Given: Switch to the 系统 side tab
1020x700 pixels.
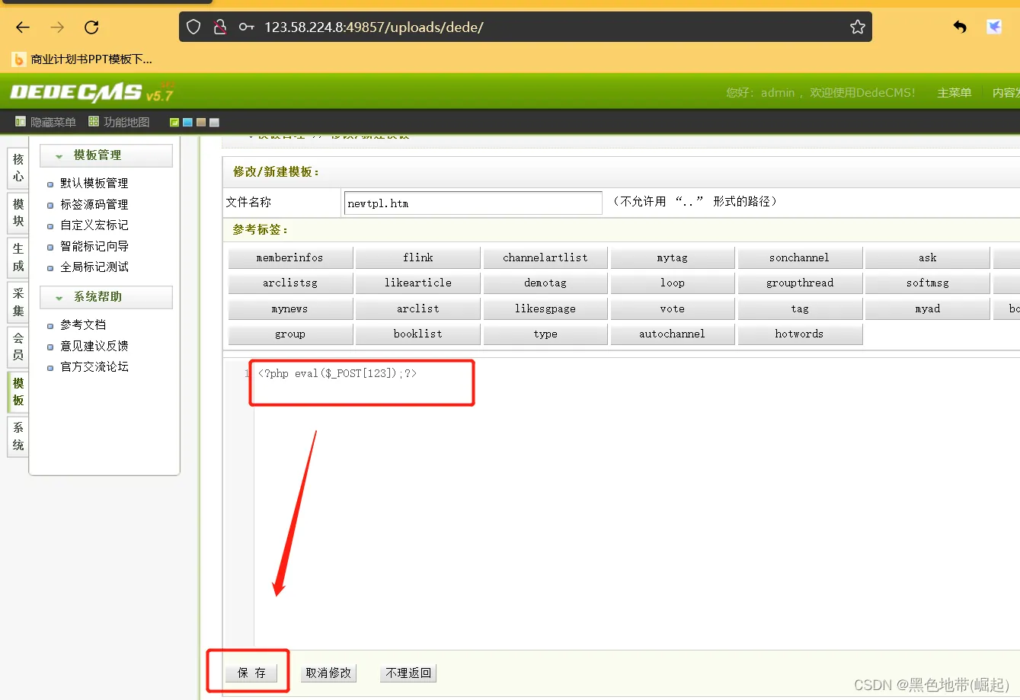Looking at the screenshot, I should pyautogui.click(x=18, y=436).
